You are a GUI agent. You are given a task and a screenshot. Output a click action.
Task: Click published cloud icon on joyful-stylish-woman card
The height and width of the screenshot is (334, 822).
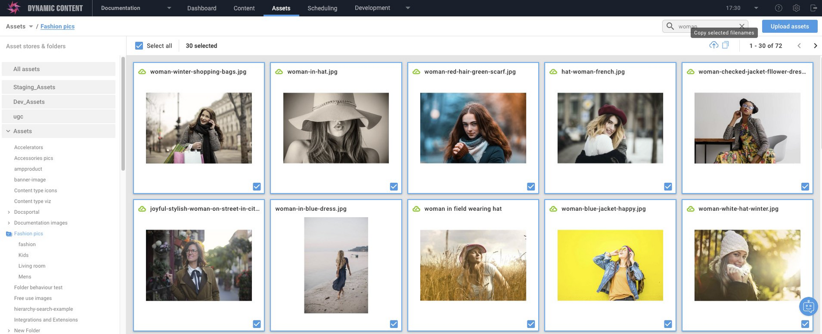coord(142,209)
